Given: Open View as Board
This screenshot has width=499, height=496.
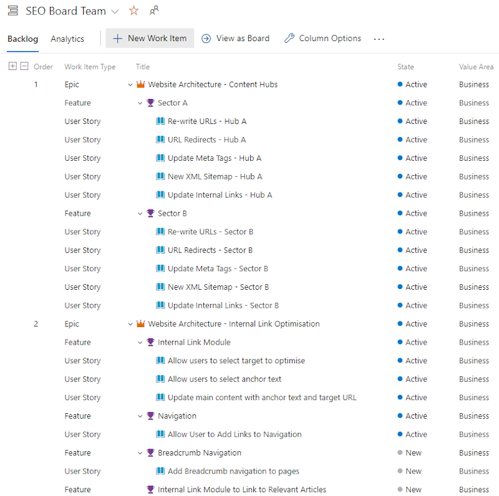Looking at the screenshot, I should point(235,38).
